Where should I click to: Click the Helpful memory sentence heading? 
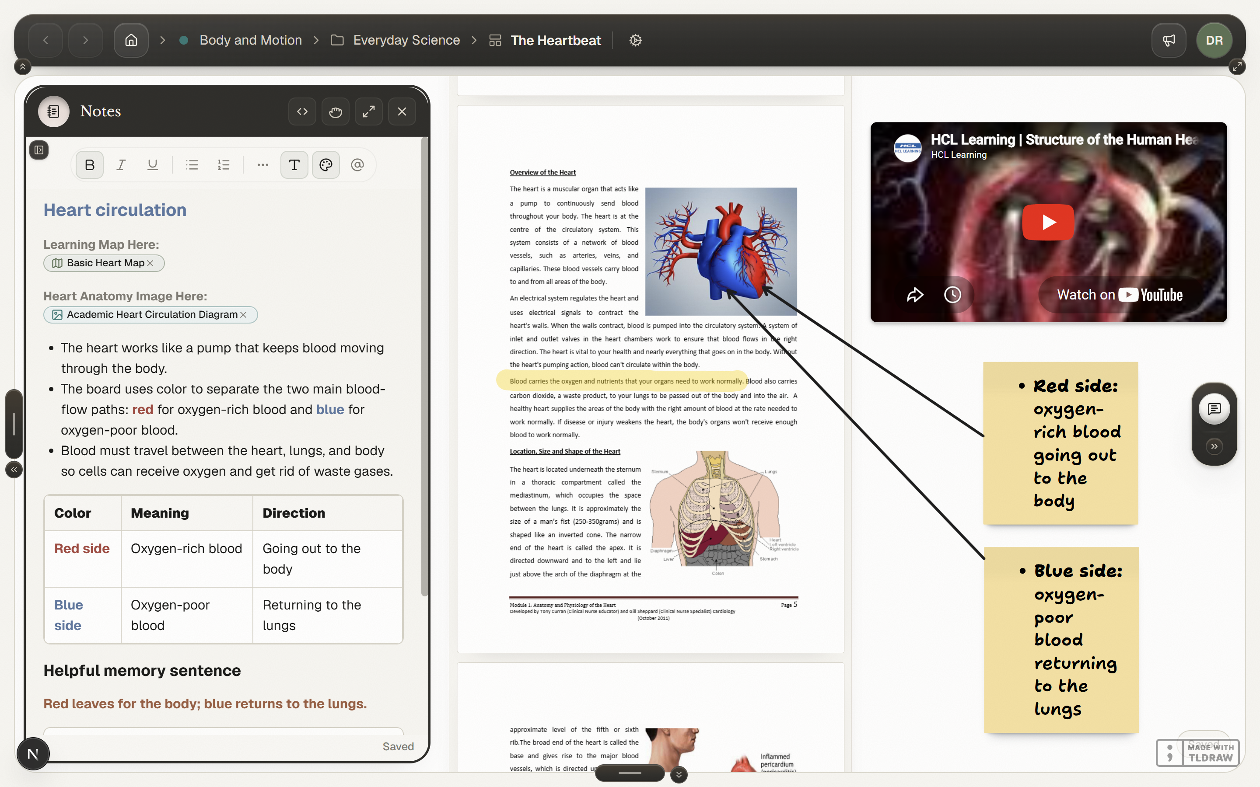point(142,670)
